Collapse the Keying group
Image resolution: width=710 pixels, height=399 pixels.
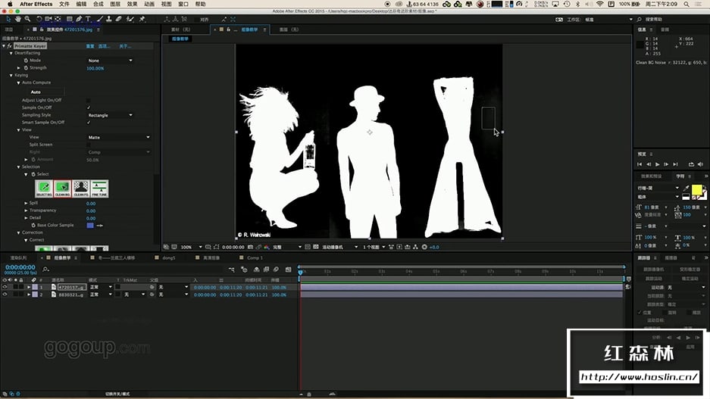[x=11, y=75]
